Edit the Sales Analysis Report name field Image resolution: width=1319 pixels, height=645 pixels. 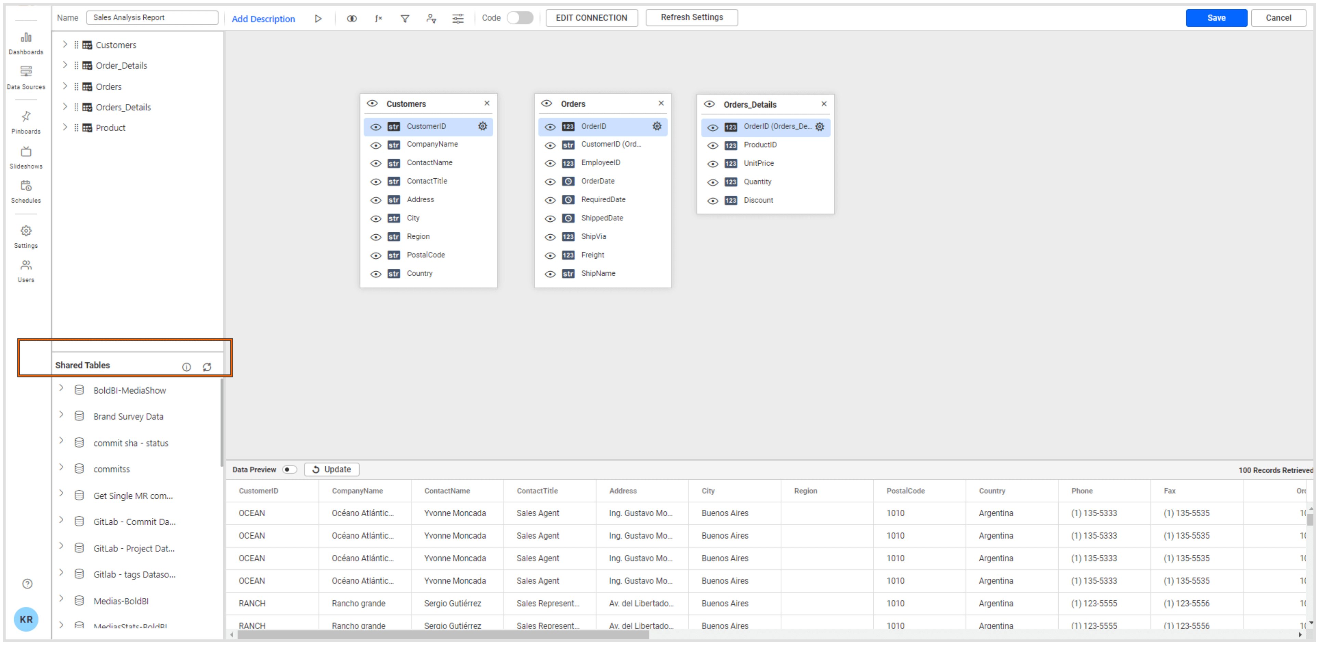click(x=152, y=17)
